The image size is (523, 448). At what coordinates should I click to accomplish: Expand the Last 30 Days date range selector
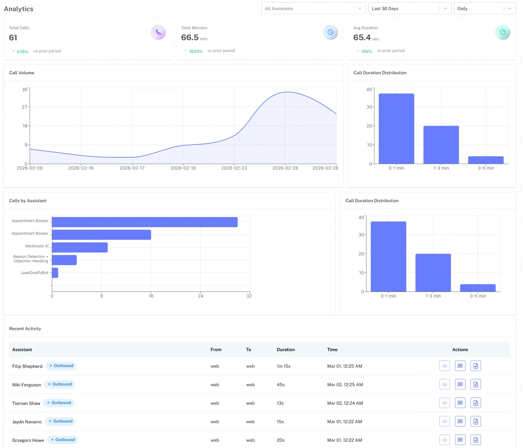(410, 9)
